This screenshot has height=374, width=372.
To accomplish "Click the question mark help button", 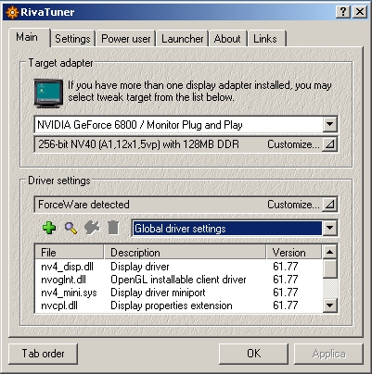I will [x=343, y=12].
